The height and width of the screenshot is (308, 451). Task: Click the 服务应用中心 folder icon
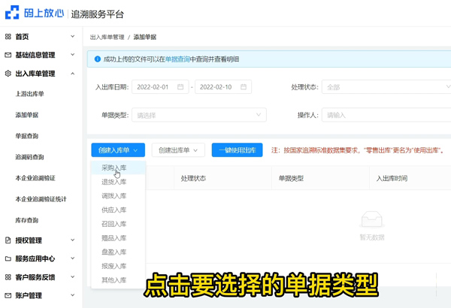pyautogui.click(x=8, y=258)
